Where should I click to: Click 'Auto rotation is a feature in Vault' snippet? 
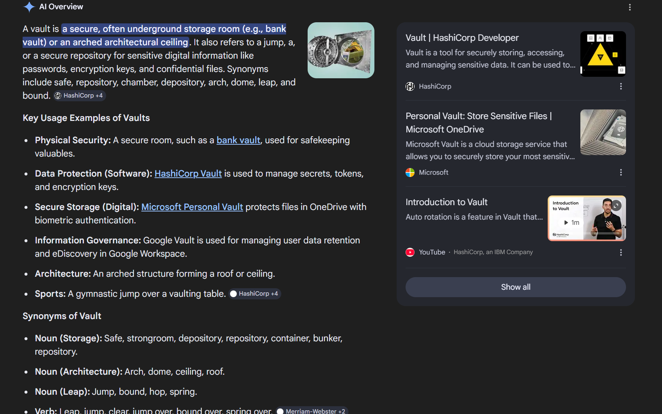(474, 217)
